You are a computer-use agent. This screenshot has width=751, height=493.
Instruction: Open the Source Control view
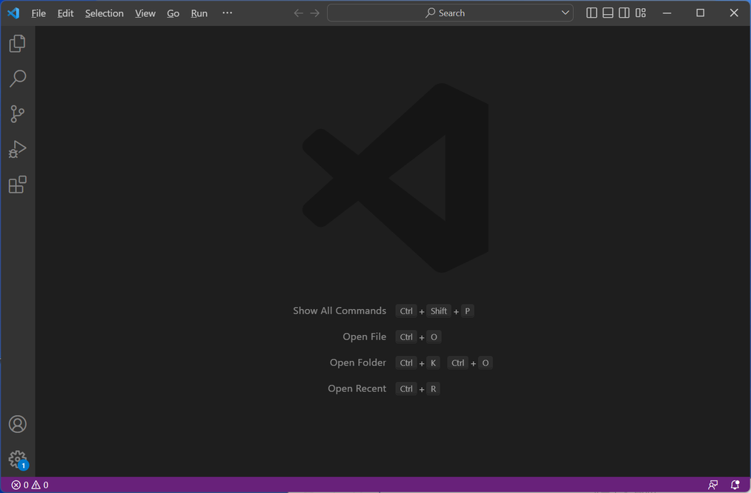[x=17, y=114]
